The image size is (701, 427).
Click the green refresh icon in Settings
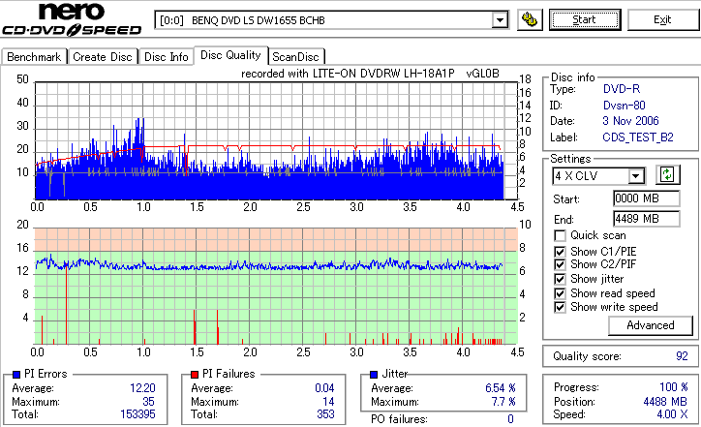pos(667,175)
